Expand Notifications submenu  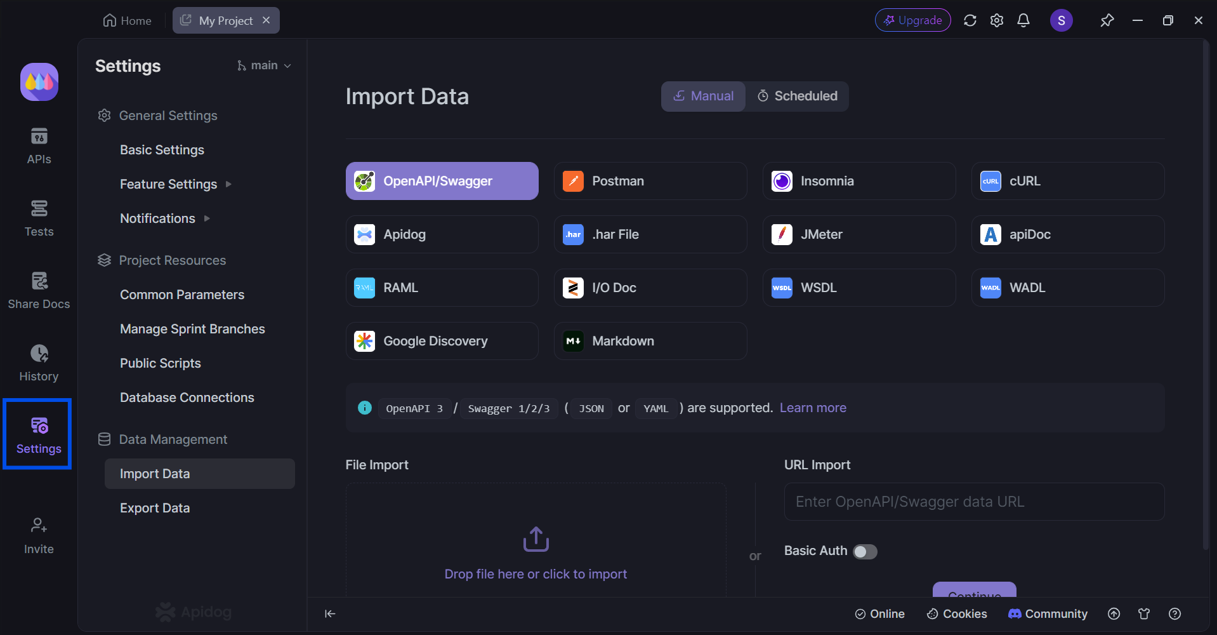point(207,218)
